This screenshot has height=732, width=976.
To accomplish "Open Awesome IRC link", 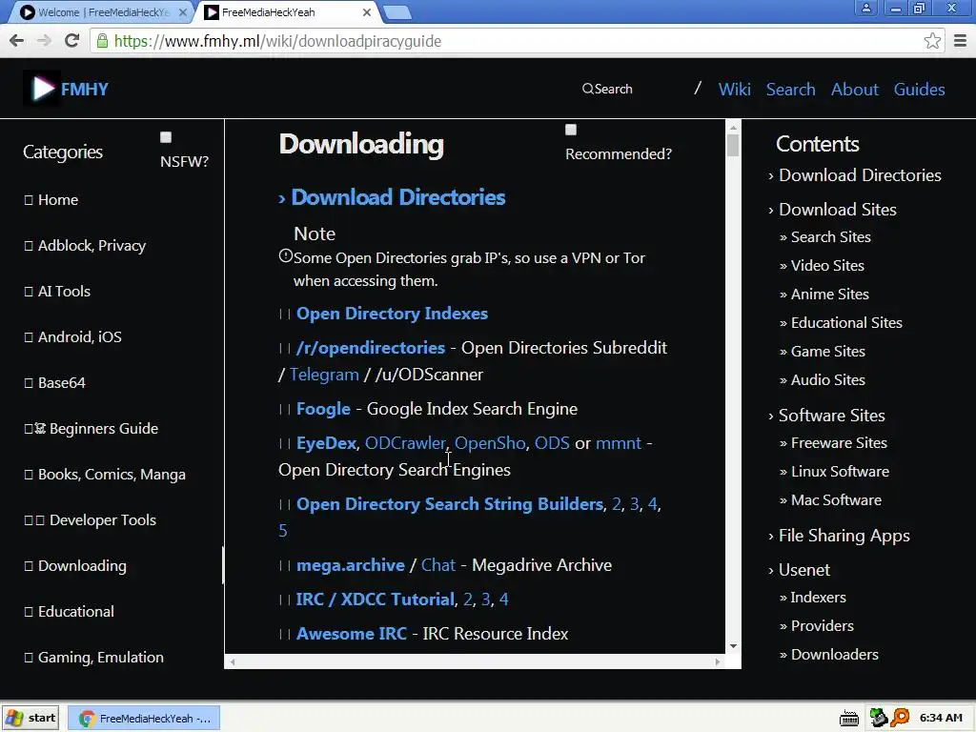I will 351,634.
